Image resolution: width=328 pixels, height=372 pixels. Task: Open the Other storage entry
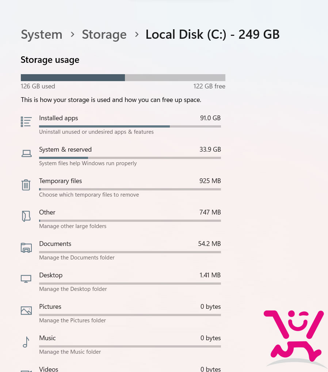[130, 219]
